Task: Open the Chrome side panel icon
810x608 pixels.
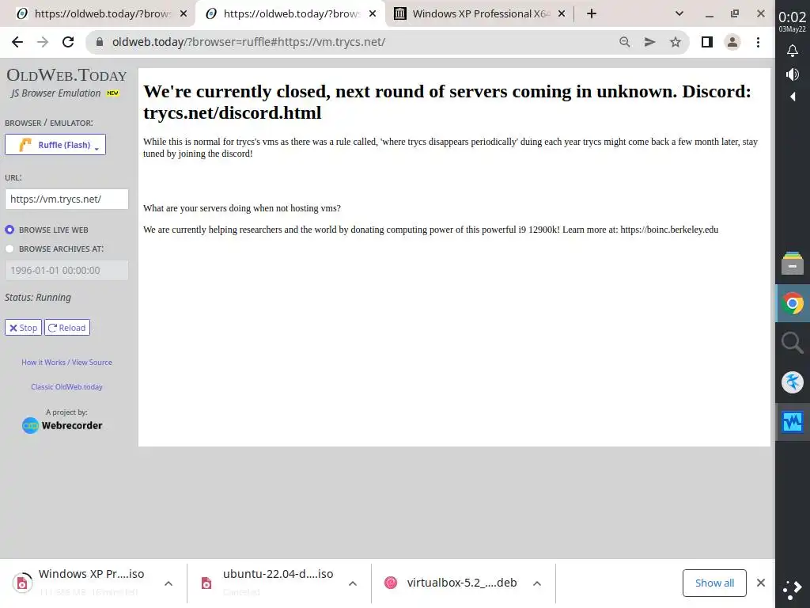Action: 707,42
